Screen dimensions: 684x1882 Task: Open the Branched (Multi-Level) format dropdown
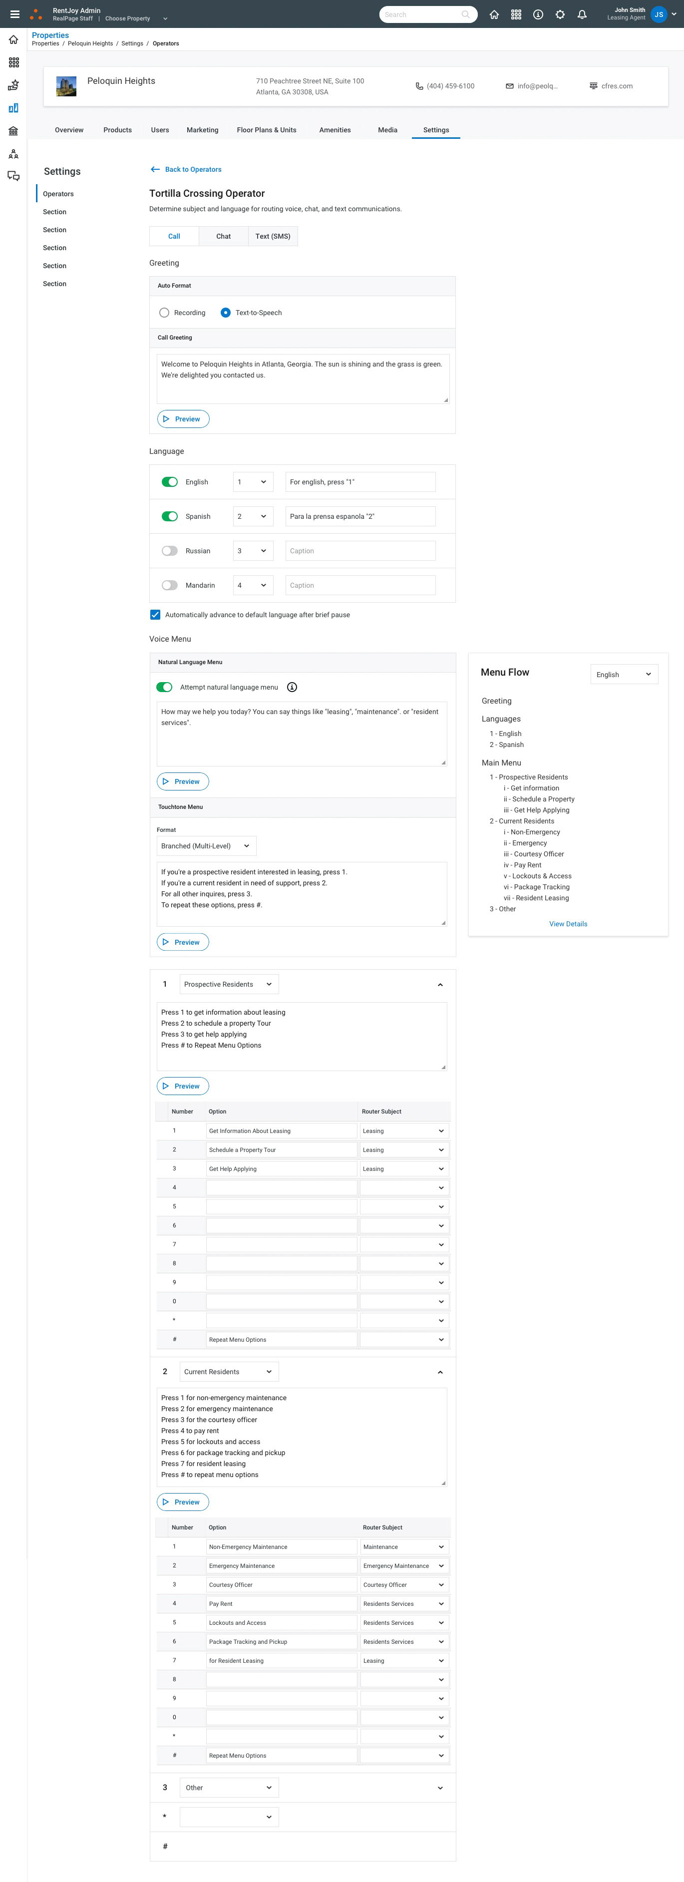(x=206, y=846)
